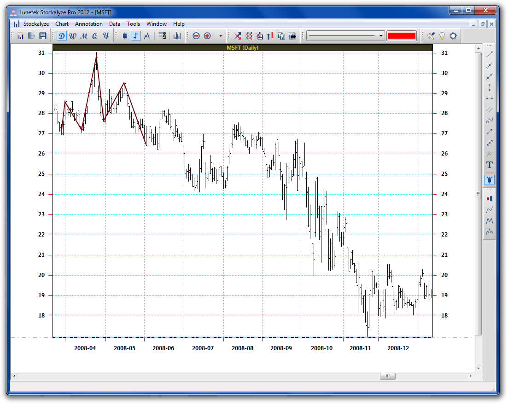Open the Tools menu
This screenshot has height=404, width=508.
[x=133, y=24]
